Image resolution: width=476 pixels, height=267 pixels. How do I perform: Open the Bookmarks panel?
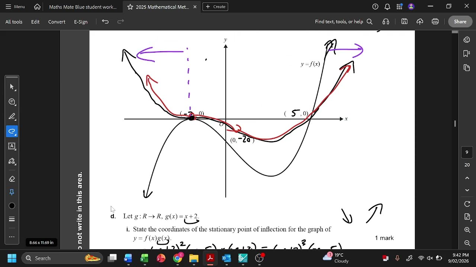click(467, 53)
